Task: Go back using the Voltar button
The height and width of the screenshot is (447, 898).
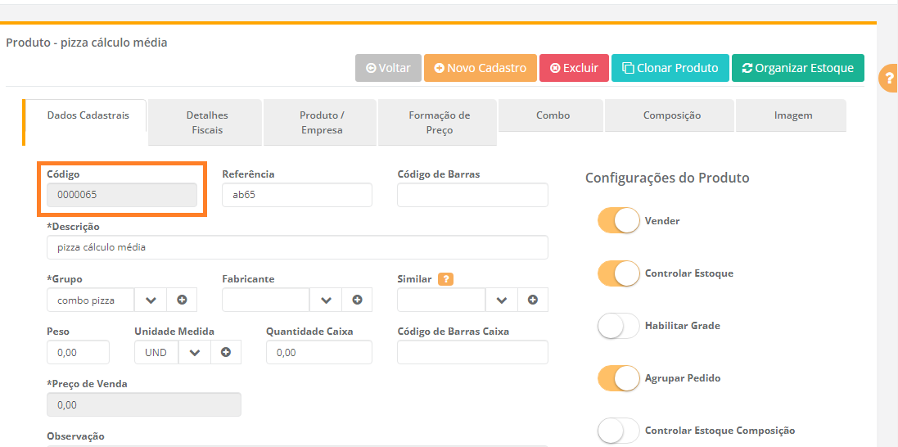Action: (388, 68)
